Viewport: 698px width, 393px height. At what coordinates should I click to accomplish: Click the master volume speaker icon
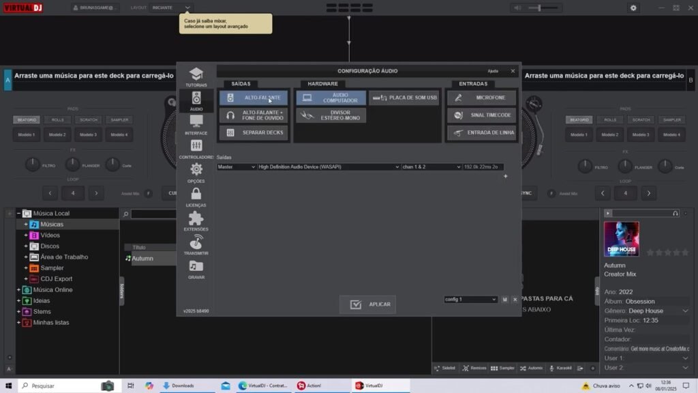[x=517, y=8]
